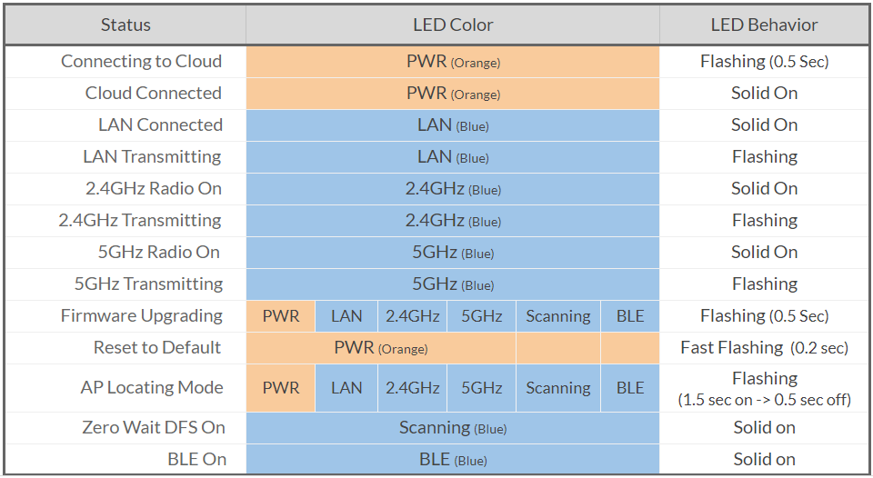Select the BLE On status label
The width and height of the screenshot is (873, 478).
click(x=196, y=460)
